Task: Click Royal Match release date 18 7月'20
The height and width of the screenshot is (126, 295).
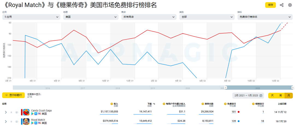Action: [x=281, y=121]
